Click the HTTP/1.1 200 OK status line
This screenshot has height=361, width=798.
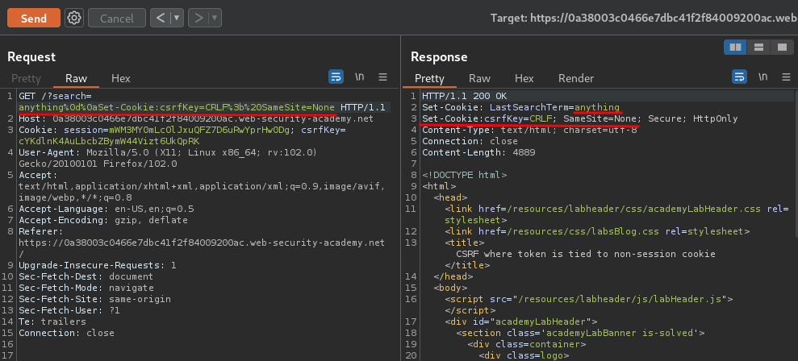click(464, 96)
